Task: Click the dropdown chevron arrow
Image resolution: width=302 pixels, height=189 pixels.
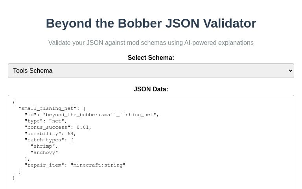Action: coord(291,70)
